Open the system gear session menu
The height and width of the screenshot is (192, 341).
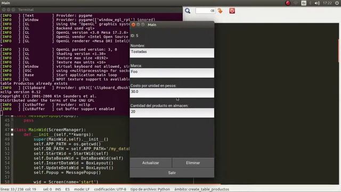pyautogui.click(x=337, y=3)
